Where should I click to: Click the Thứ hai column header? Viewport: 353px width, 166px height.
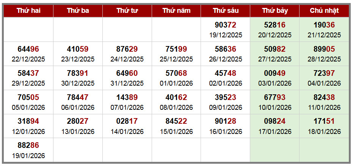coord(28,11)
